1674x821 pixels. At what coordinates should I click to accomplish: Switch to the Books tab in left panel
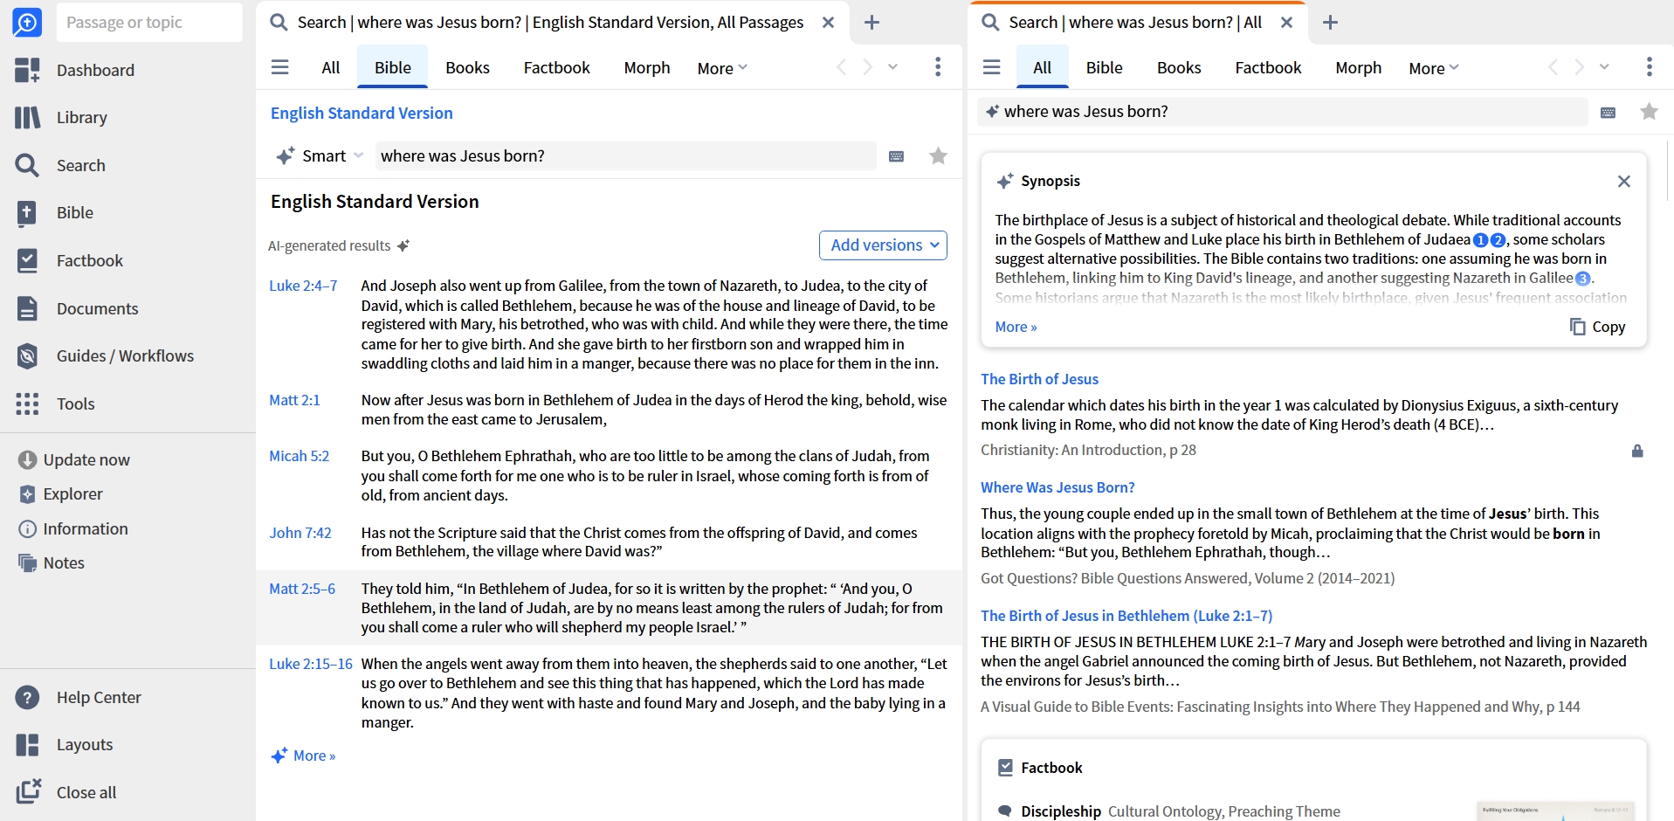click(x=467, y=68)
